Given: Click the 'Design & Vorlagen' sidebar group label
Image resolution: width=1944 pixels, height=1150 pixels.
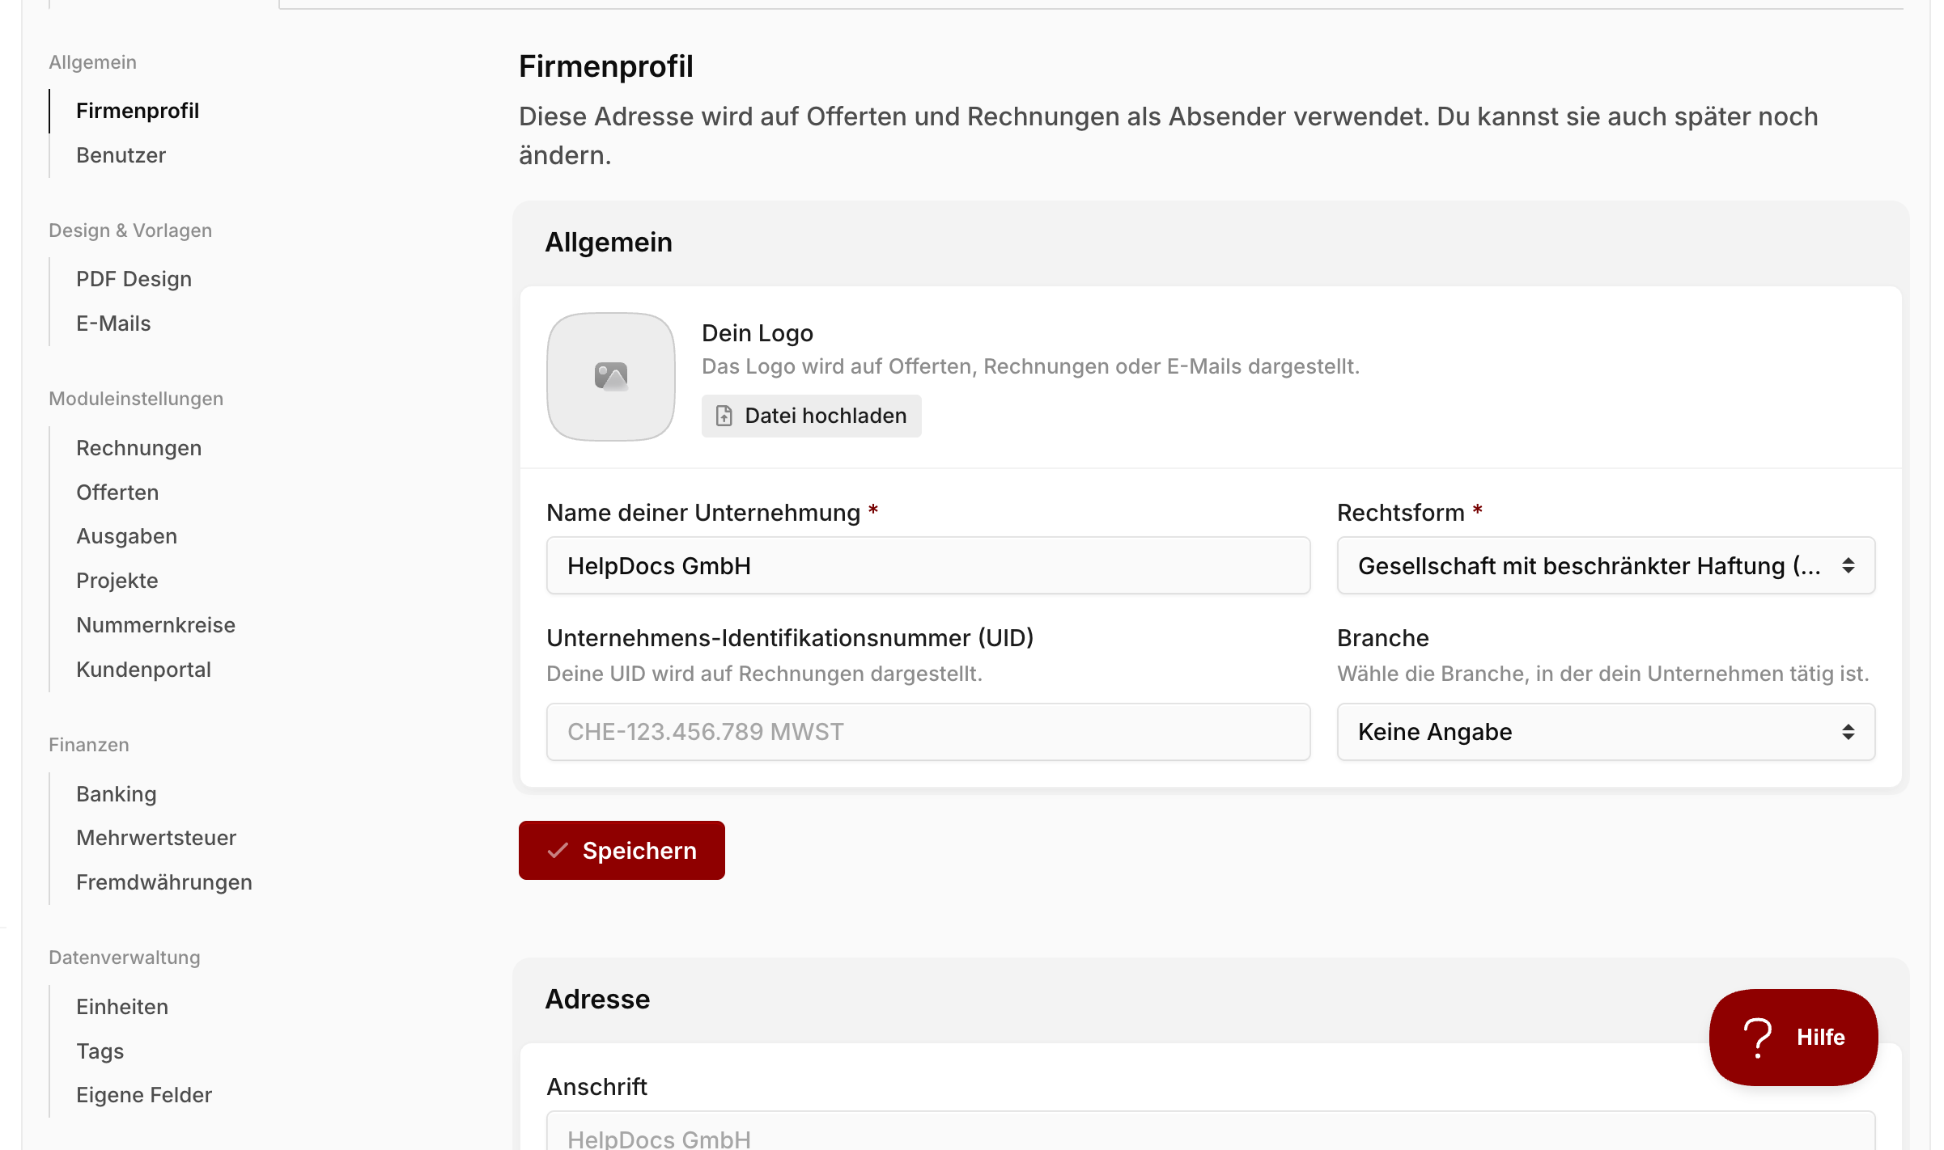Looking at the screenshot, I should point(130,230).
